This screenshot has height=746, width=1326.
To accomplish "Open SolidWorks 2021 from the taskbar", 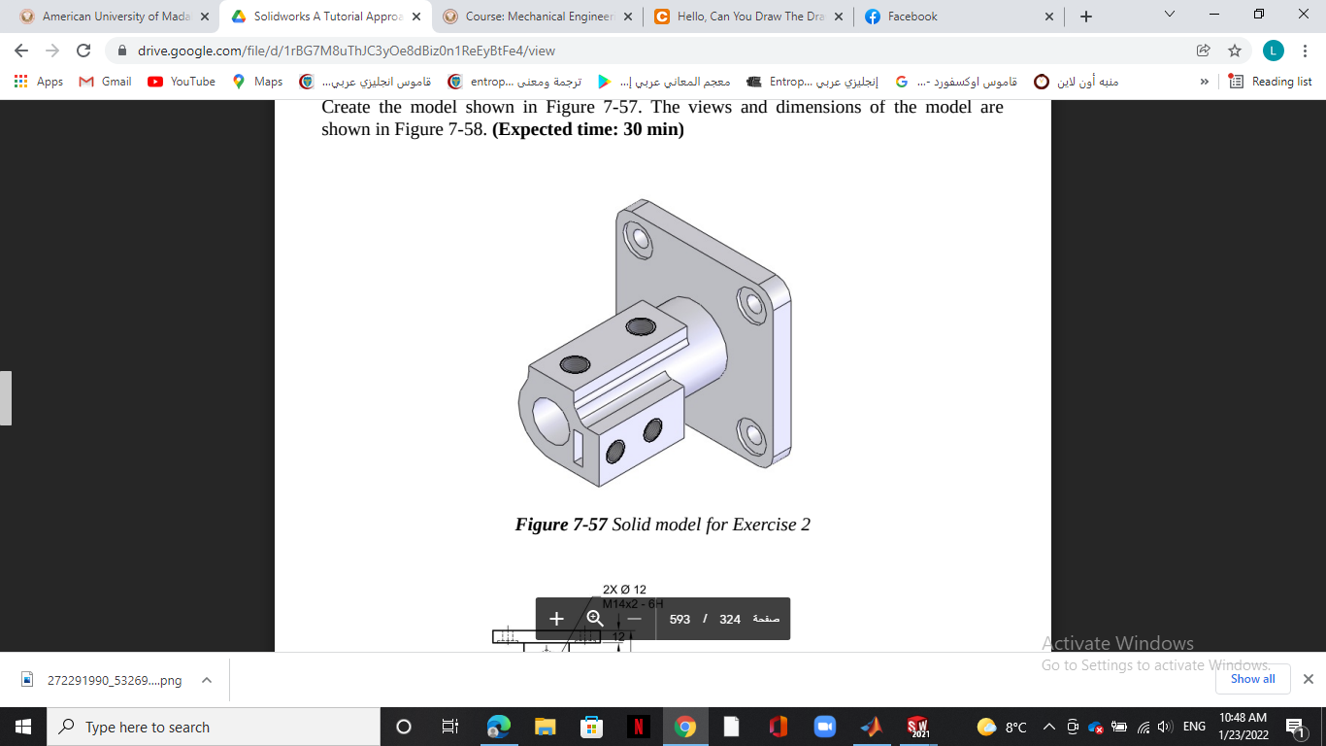I will coord(917,727).
